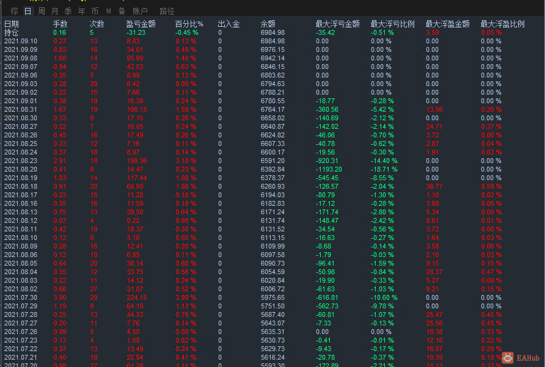Switch to the 综 summary tab
Viewport: 545px width, 367px height.
[x=14, y=12]
